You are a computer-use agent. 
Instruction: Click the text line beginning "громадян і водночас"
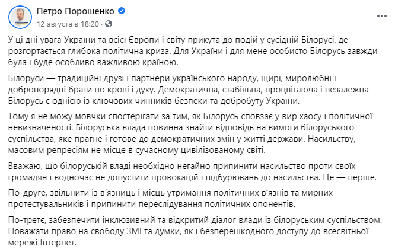(192, 177)
